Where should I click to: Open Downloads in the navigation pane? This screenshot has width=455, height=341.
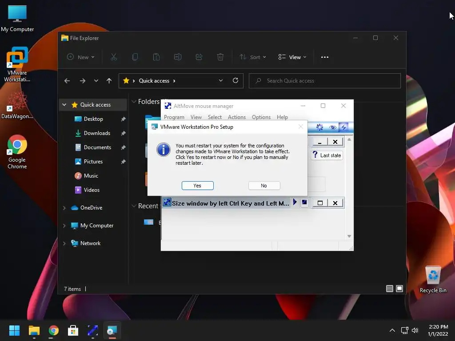point(97,133)
